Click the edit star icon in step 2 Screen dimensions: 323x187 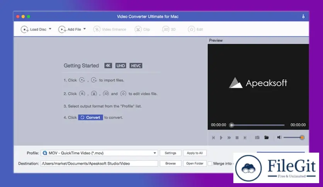(123, 94)
